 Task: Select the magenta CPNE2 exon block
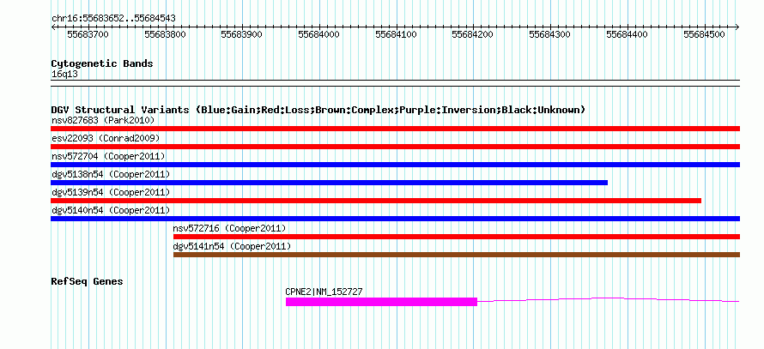click(x=381, y=302)
